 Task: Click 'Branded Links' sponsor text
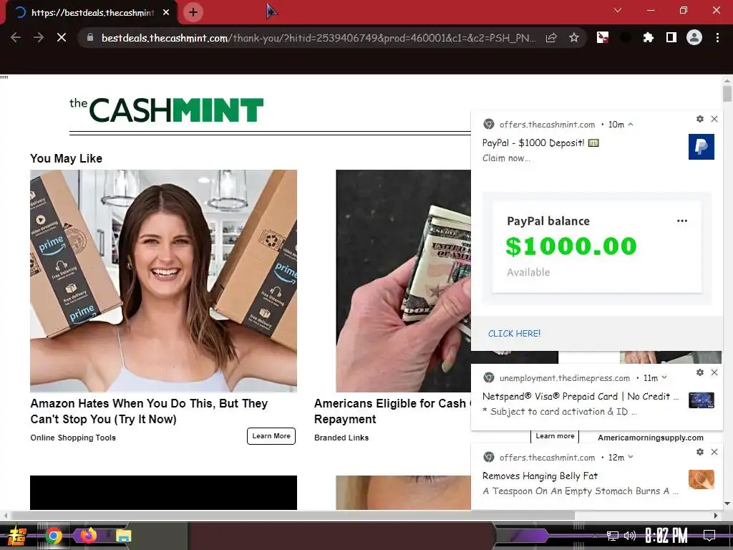[x=341, y=438]
